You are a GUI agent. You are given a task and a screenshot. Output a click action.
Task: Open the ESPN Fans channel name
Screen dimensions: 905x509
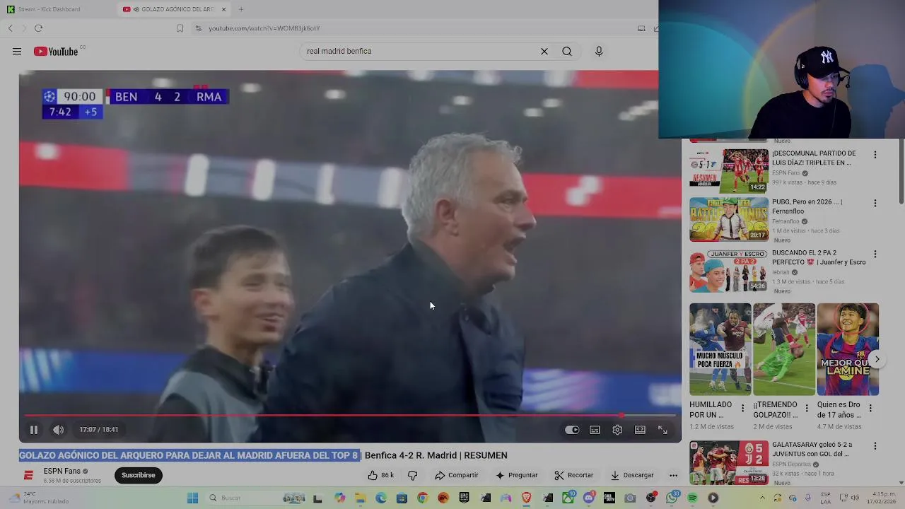pyautogui.click(x=62, y=471)
